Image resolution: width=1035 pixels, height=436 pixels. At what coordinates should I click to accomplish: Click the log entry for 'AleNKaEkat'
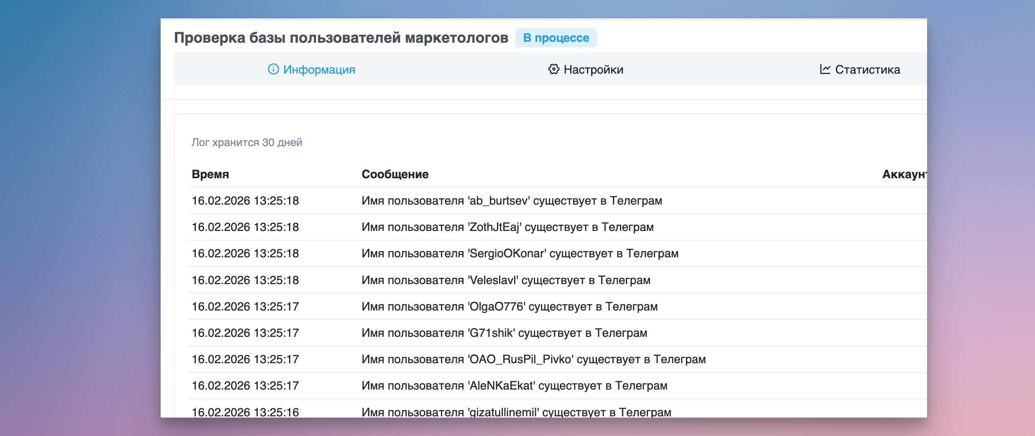pyautogui.click(x=514, y=386)
